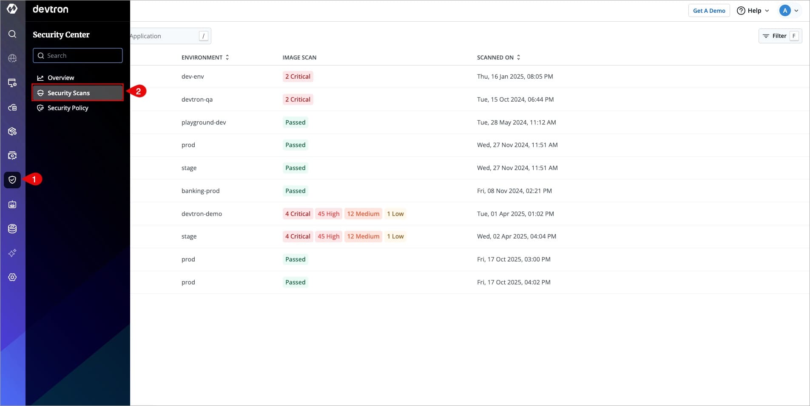Open the robot automation icon in sidebar
Image resolution: width=810 pixels, height=406 pixels.
click(x=12, y=204)
